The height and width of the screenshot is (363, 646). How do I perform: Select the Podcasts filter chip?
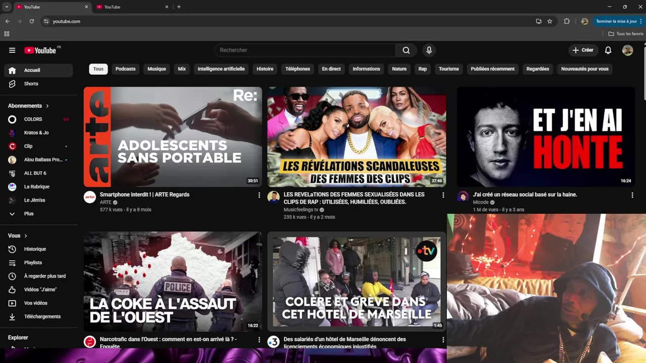[x=126, y=69]
